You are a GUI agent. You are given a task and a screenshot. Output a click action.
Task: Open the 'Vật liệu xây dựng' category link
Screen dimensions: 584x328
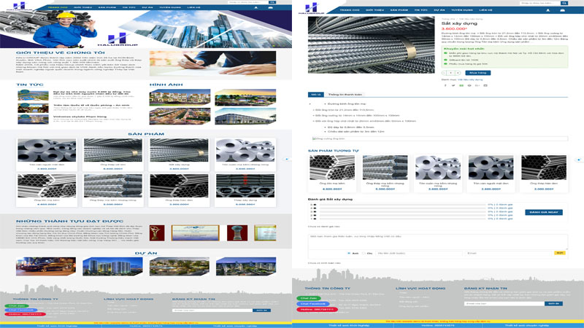tap(470, 79)
